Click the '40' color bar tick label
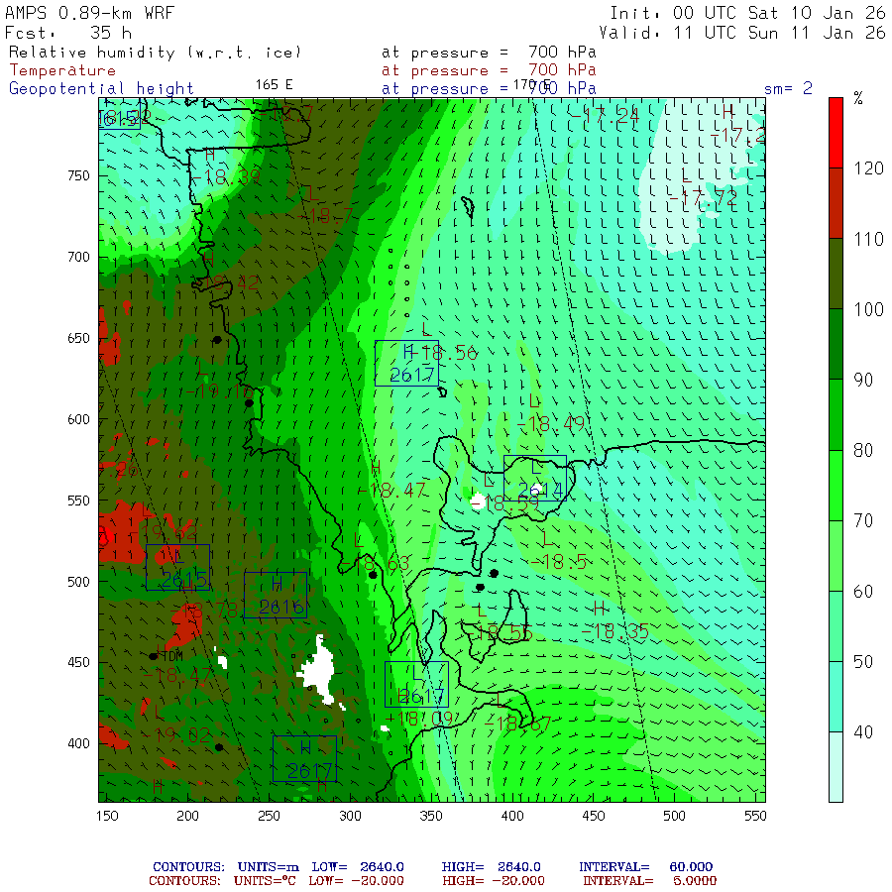 tap(863, 732)
